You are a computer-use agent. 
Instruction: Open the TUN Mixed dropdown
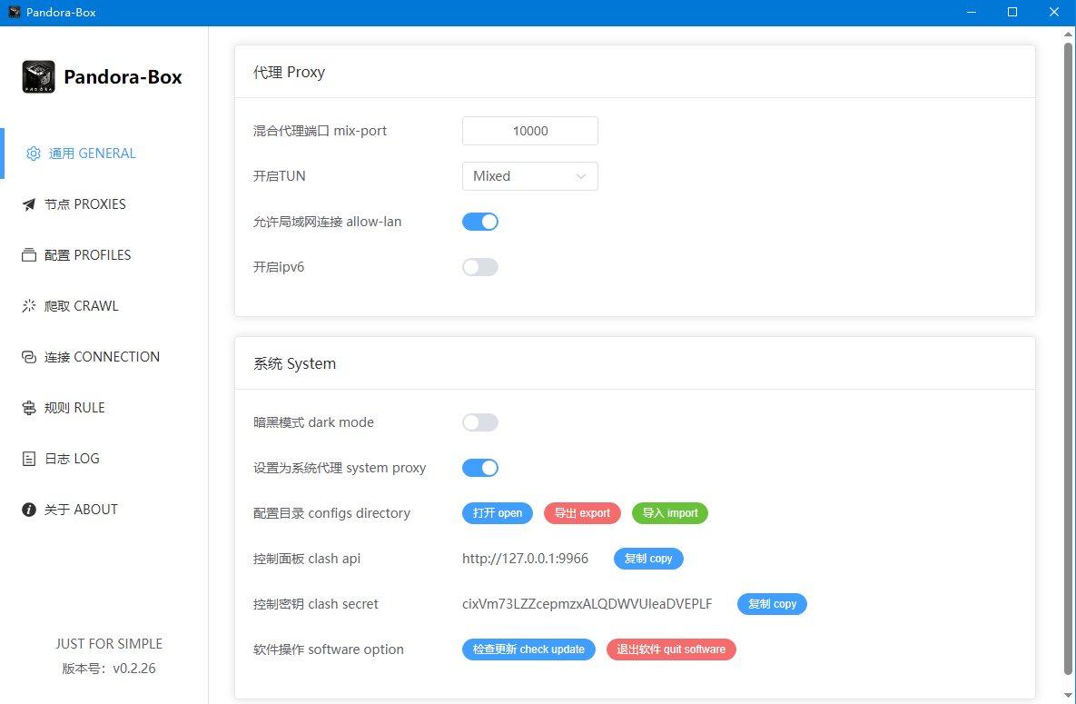click(529, 176)
